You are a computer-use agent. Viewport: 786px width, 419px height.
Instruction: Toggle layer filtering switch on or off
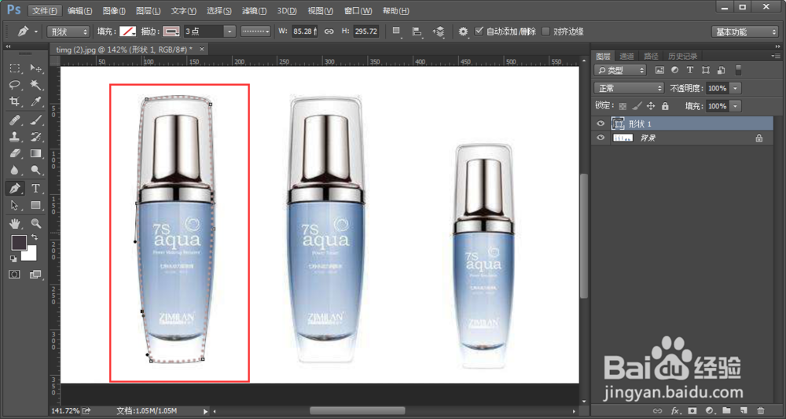pyautogui.click(x=738, y=70)
